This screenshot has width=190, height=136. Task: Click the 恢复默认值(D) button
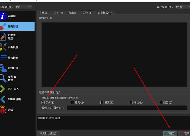pos(48,133)
